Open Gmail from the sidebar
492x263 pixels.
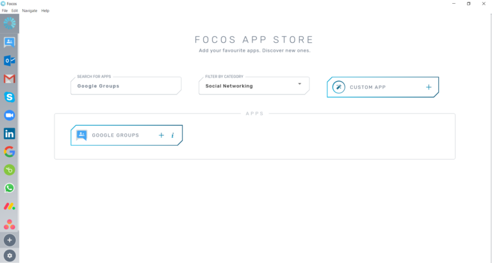10,79
